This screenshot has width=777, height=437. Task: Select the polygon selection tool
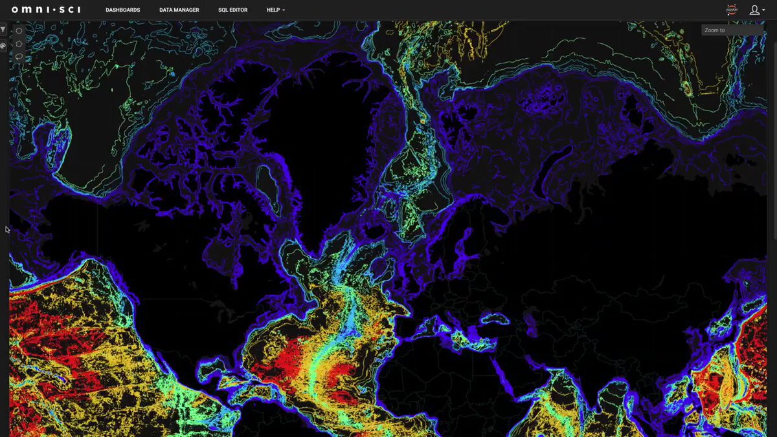click(19, 43)
